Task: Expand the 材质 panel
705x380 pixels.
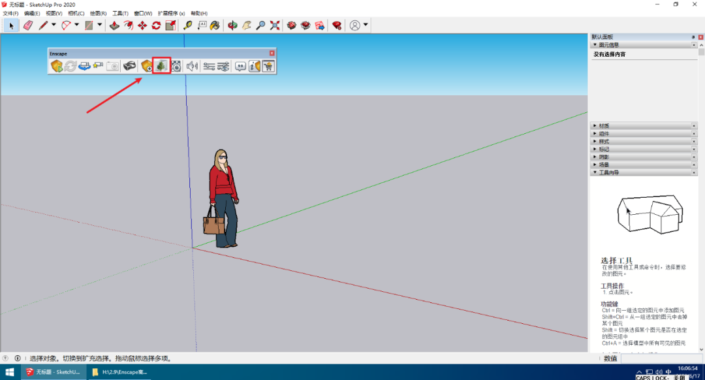Action: pos(604,125)
